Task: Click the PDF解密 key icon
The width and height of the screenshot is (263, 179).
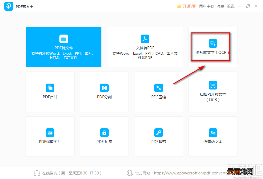Action: (x=159, y=133)
